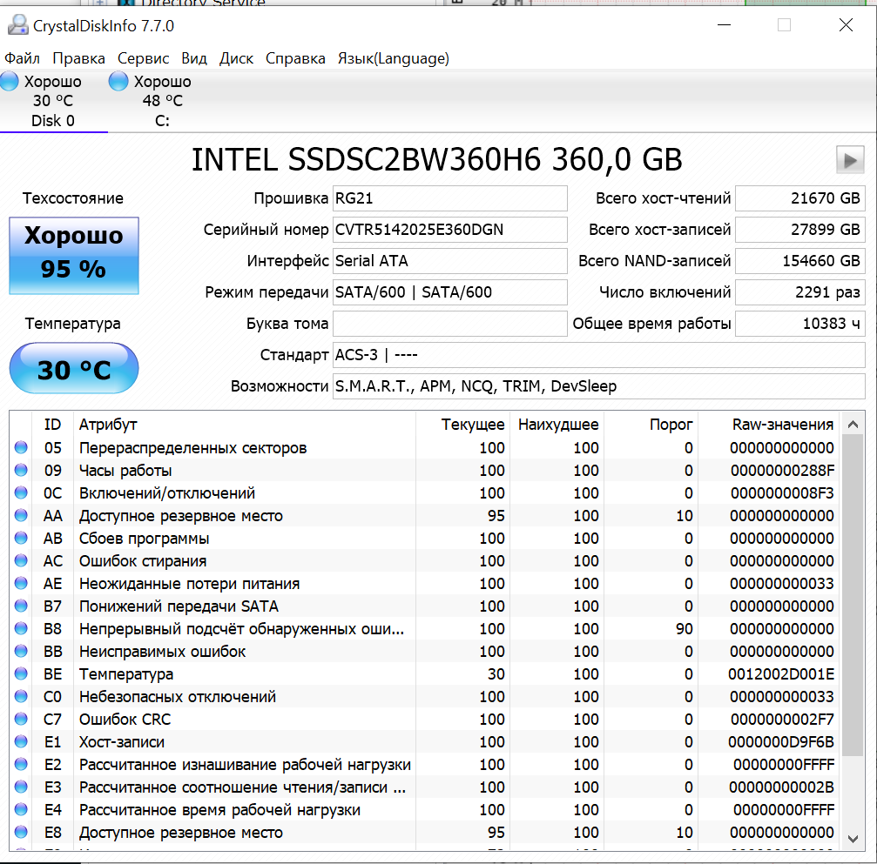
Task: Click the CrystalDiskInfo app icon in title bar
Action: (x=18, y=25)
